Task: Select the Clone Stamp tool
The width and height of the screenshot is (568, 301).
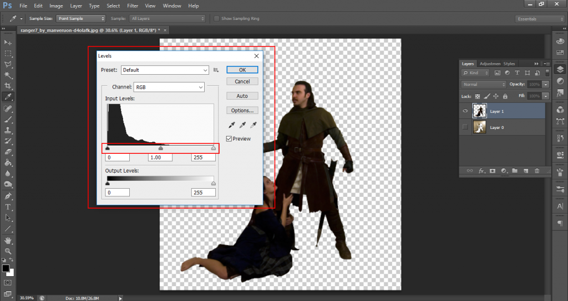Action: pos(8,130)
